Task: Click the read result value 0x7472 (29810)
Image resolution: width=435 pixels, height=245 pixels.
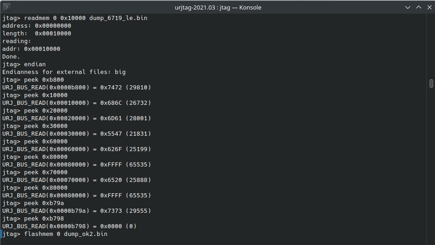Action: (126, 88)
